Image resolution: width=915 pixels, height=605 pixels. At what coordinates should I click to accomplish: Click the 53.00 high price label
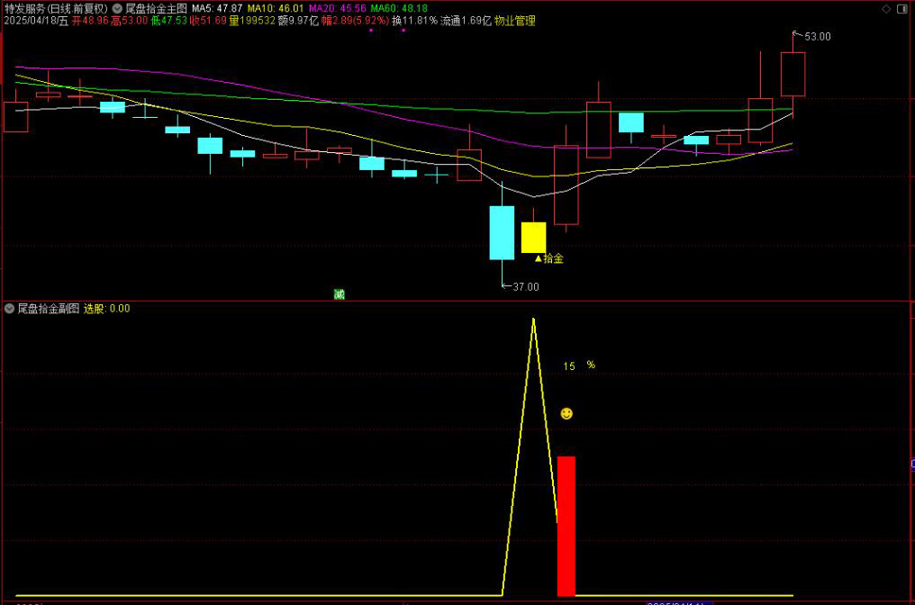[817, 37]
